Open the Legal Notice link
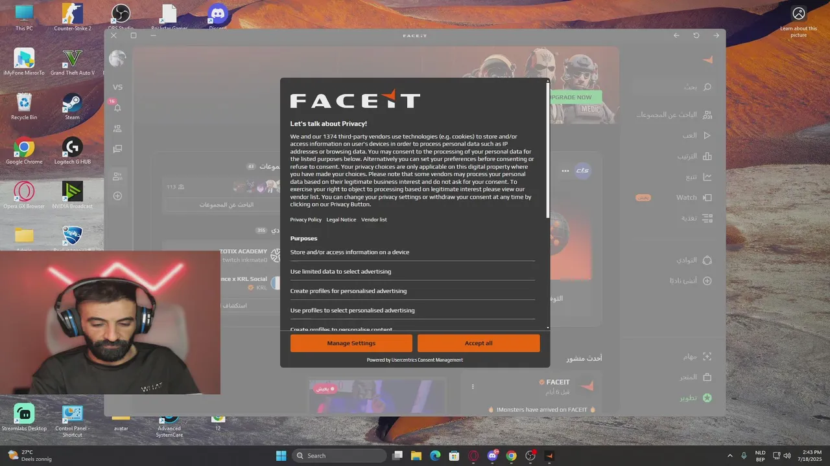830x466 pixels. (341, 219)
